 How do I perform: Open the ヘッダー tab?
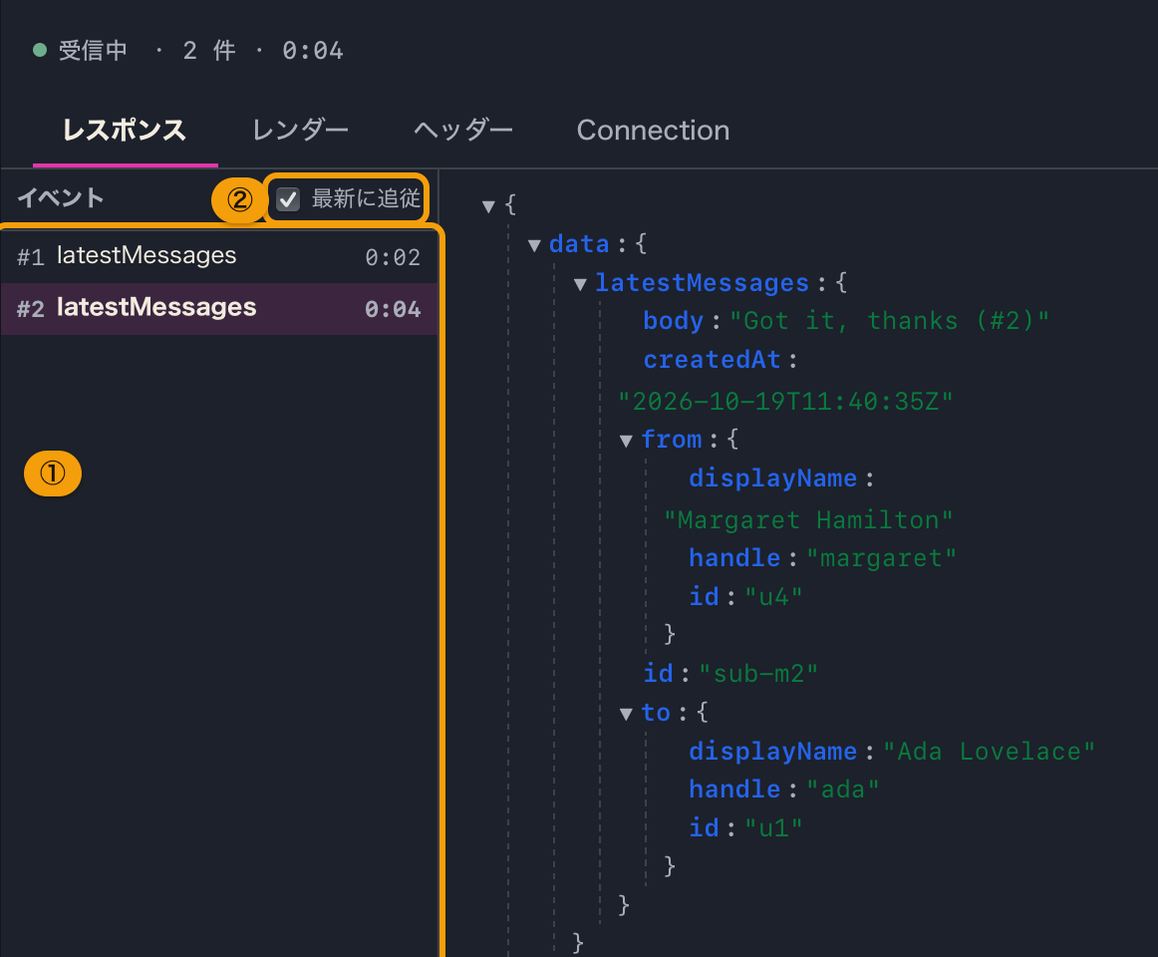point(463,131)
